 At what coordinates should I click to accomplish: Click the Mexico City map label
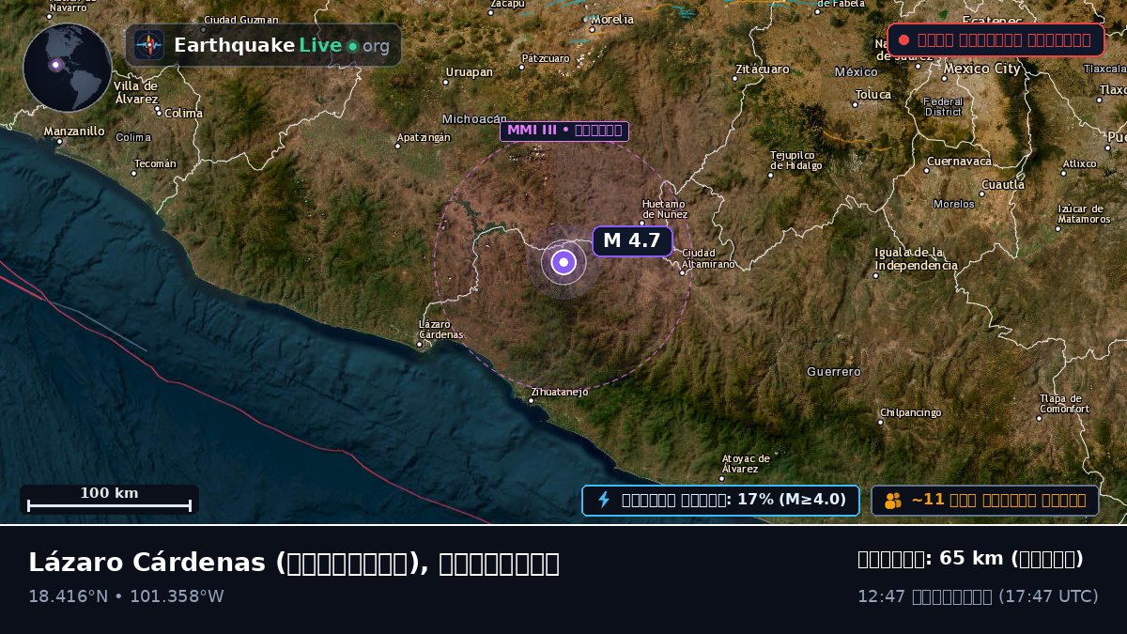[981, 69]
